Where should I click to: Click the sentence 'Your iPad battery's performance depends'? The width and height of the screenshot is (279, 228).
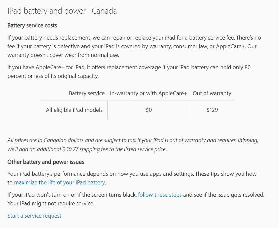100,174
